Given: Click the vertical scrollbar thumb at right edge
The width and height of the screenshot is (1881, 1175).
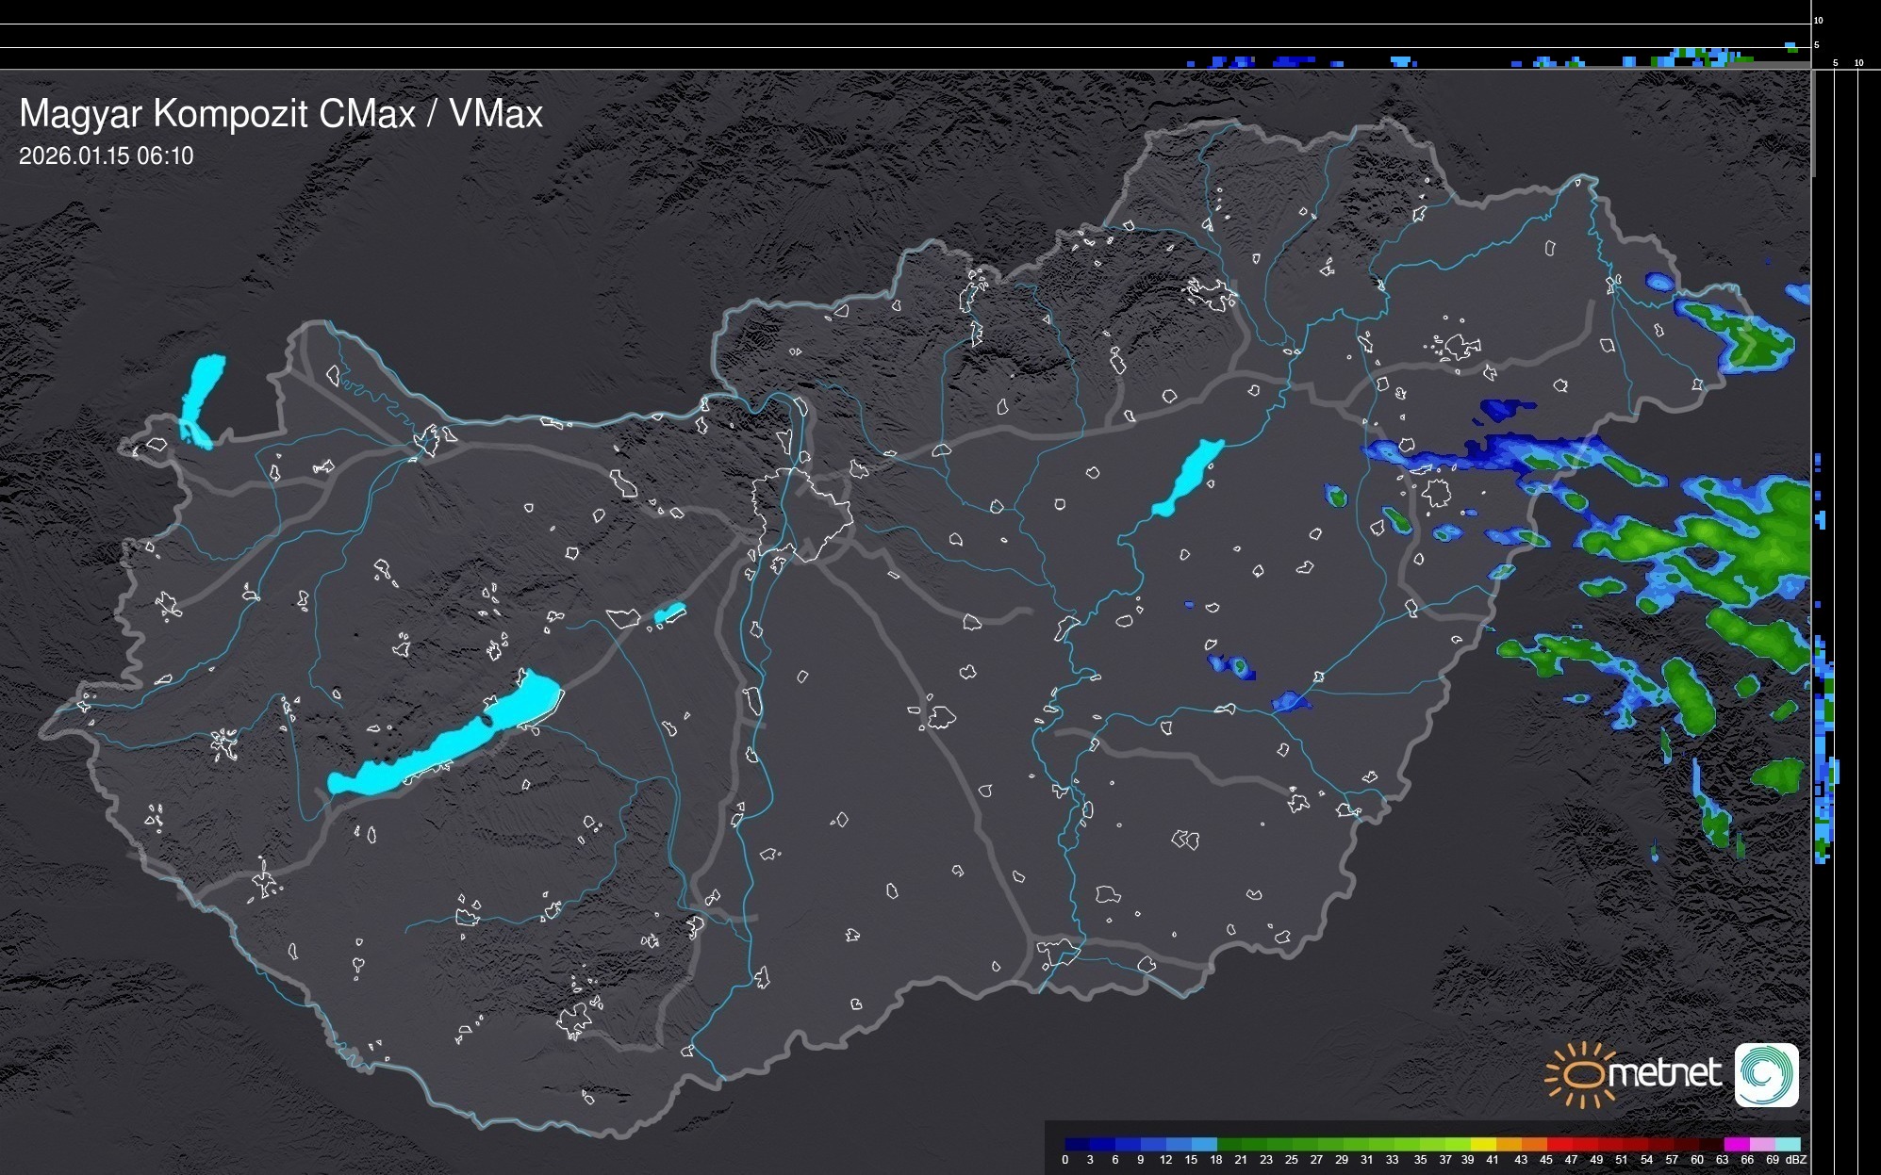Looking at the screenshot, I should pyautogui.click(x=1812, y=122).
